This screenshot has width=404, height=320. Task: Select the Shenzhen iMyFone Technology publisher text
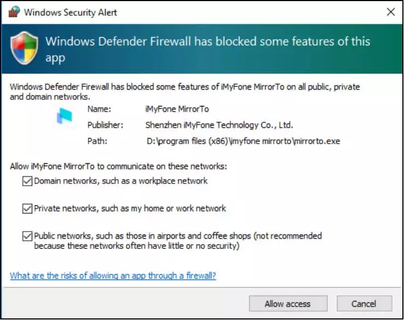(219, 125)
